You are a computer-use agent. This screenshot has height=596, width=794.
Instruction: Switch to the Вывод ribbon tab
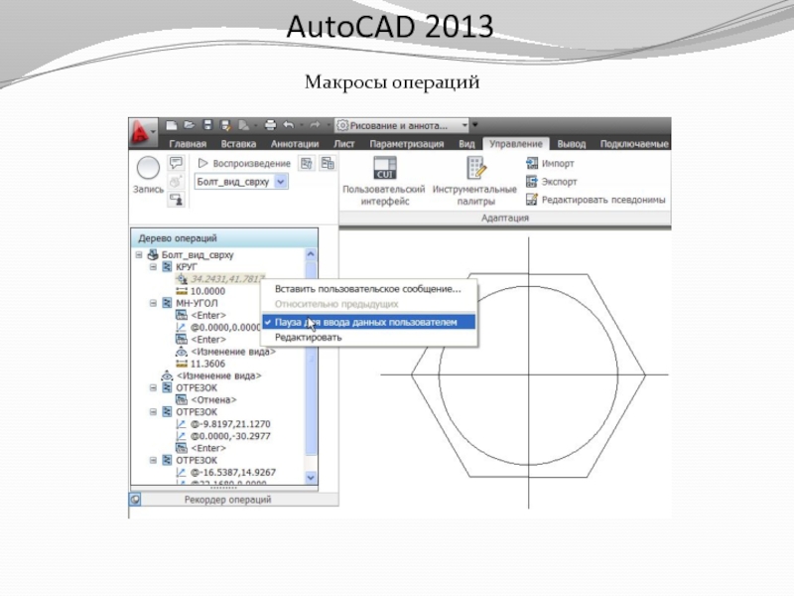[x=572, y=144]
